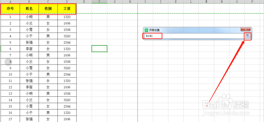Click 小兰 in the row with 序号 14
The image size is (264, 122).
coord(29,100)
